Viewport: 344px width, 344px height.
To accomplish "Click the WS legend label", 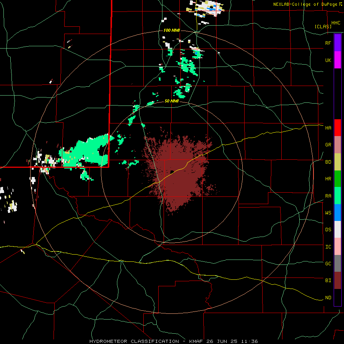I will [x=328, y=213].
